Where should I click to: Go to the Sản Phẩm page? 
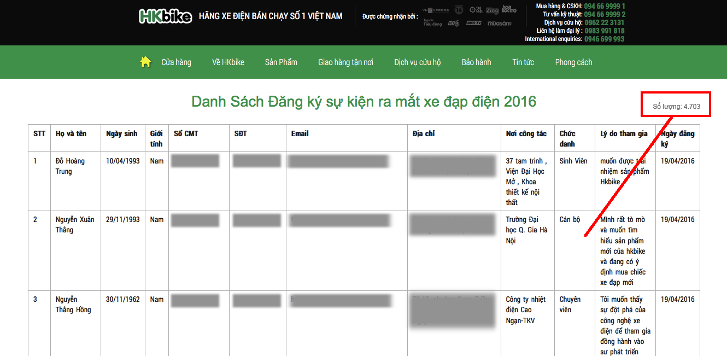tap(281, 62)
